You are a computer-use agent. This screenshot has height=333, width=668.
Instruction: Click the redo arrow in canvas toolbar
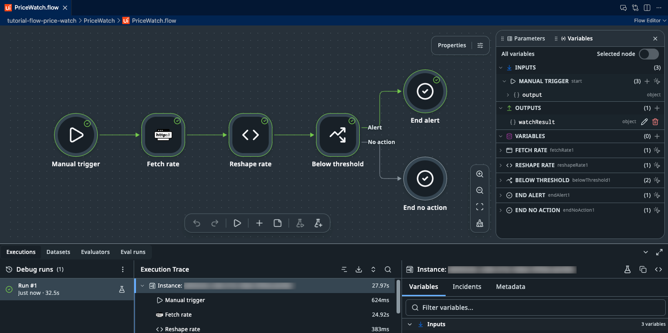point(215,223)
